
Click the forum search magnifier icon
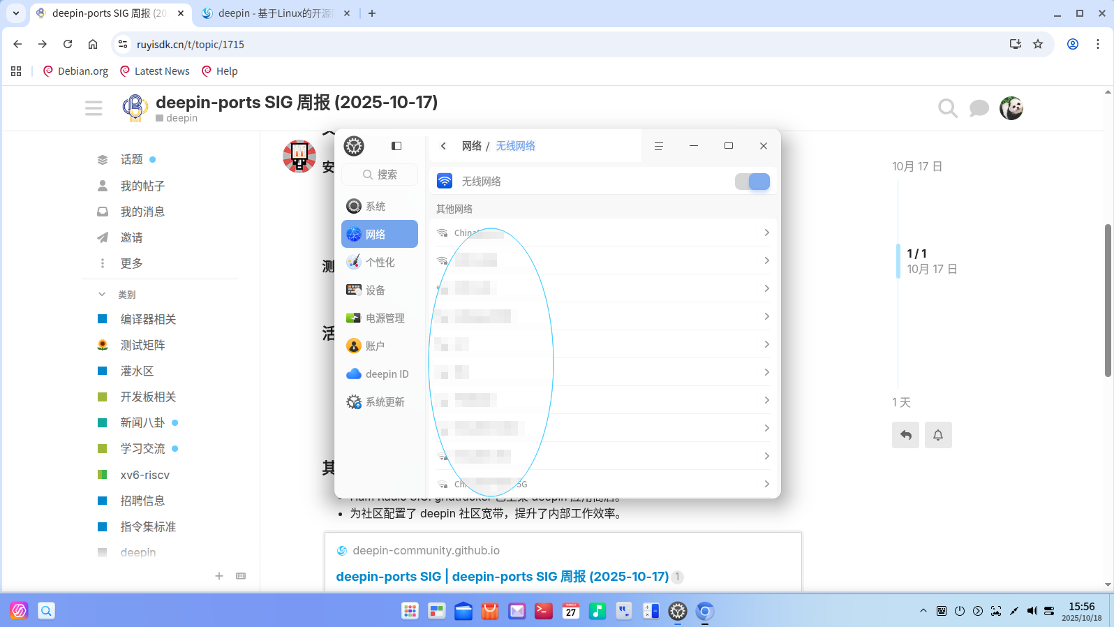(947, 108)
